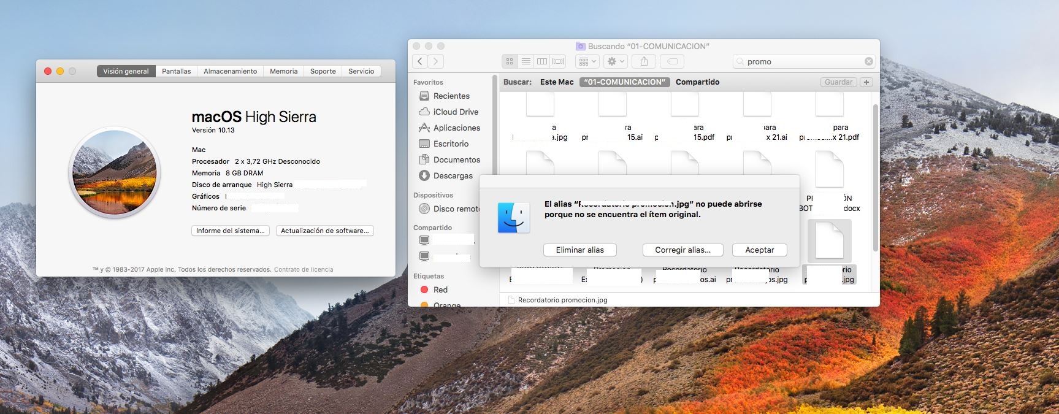
Task: Select the .docx file icon
Action: tap(830, 170)
